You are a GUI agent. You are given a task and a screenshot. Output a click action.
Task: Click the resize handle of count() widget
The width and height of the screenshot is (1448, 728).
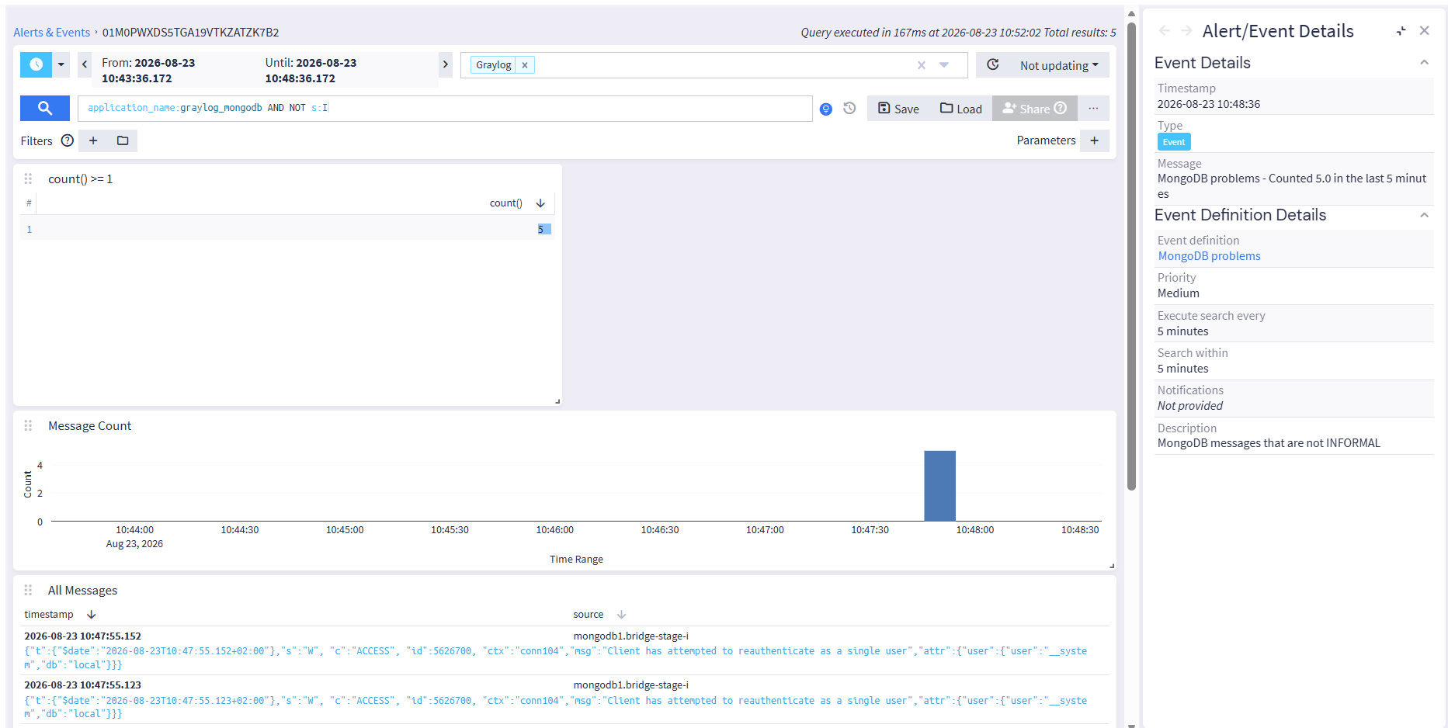557,401
